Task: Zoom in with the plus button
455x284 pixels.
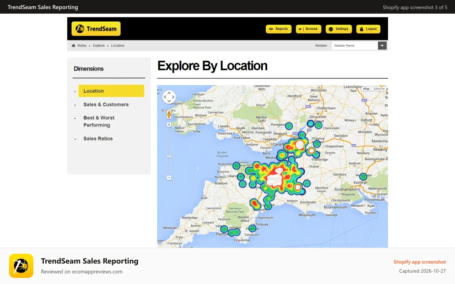Action: pos(169,125)
